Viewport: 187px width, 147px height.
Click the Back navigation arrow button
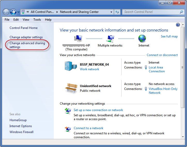[x=6, y=12]
